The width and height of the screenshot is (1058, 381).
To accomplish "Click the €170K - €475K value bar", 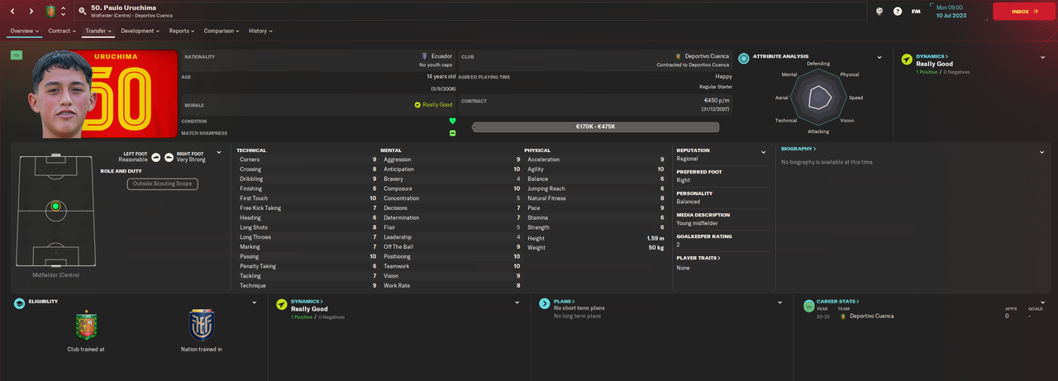I will pos(595,126).
